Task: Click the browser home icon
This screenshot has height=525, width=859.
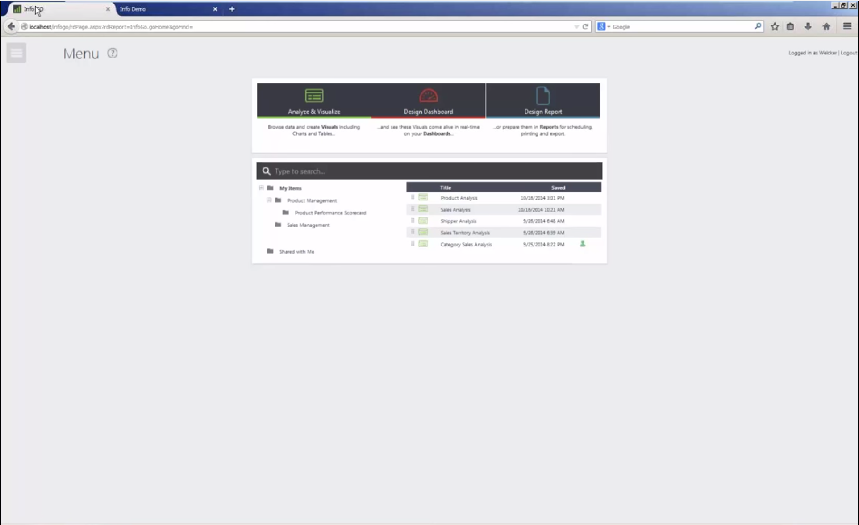Action: point(826,27)
